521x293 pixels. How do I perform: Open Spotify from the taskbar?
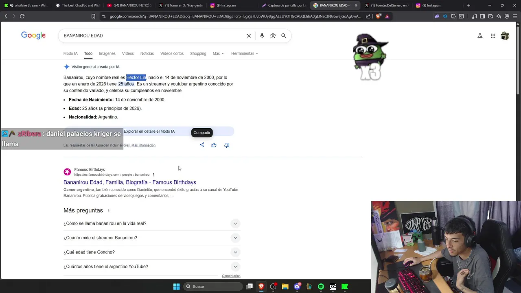pos(321,286)
